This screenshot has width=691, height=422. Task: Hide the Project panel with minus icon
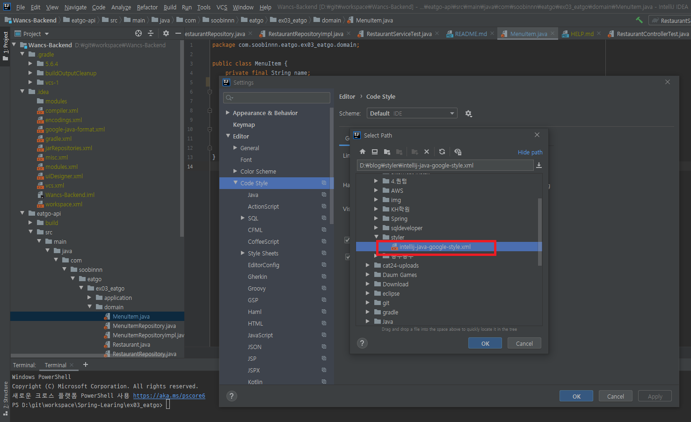(x=178, y=33)
